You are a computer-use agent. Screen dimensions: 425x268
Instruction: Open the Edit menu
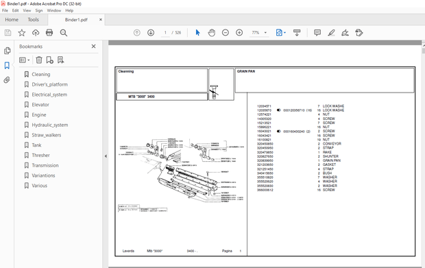tap(16, 10)
